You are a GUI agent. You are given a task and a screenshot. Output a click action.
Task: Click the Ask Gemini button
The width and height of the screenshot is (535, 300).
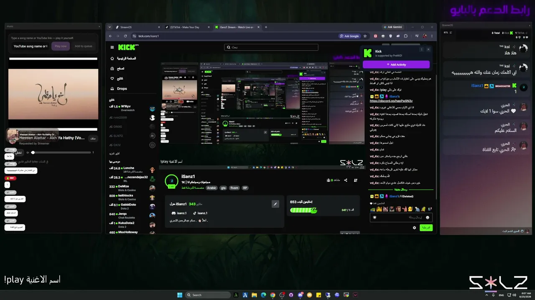coord(392,27)
